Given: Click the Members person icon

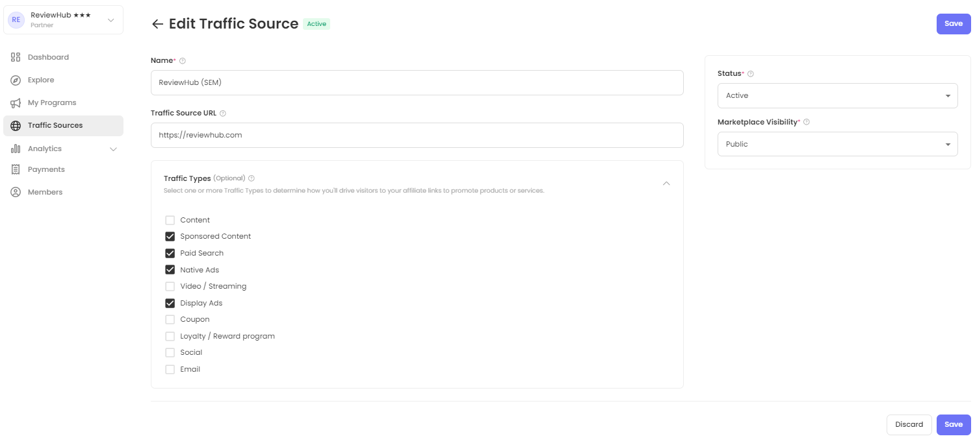Looking at the screenshot, I should coord(16,192).
